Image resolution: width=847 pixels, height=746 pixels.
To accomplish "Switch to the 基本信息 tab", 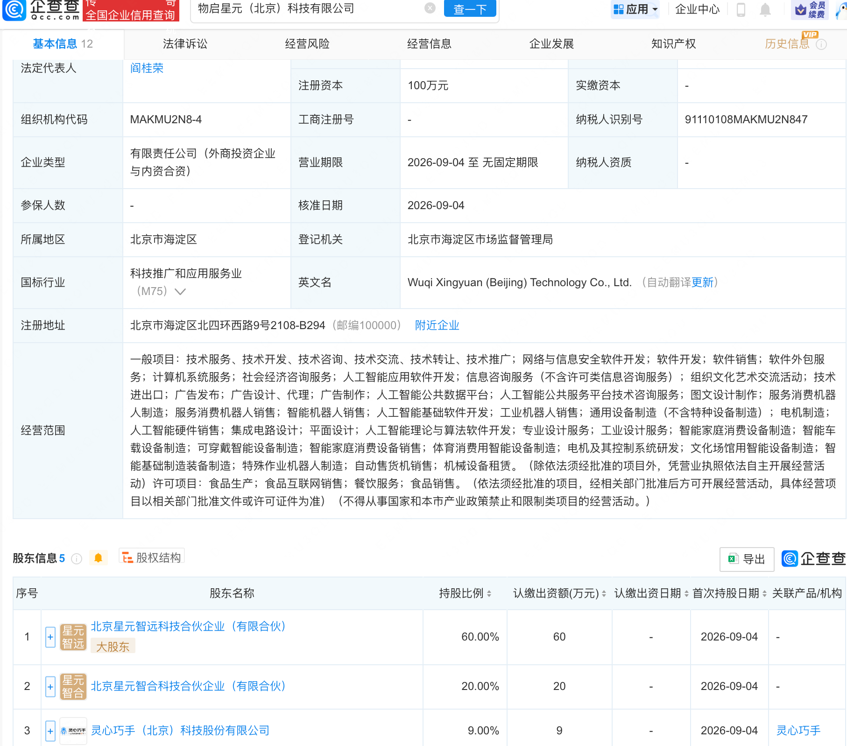I will click(63, 44).
